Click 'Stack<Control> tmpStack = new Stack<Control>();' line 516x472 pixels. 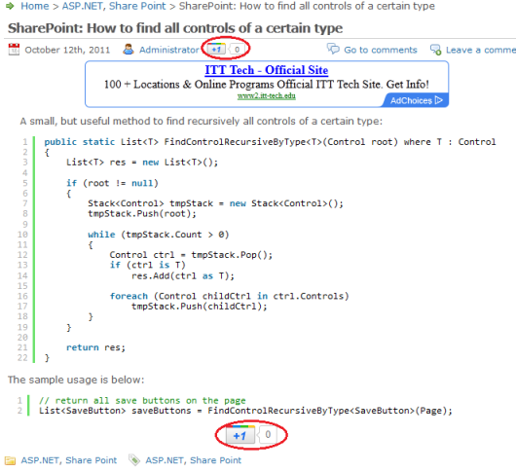215,203
